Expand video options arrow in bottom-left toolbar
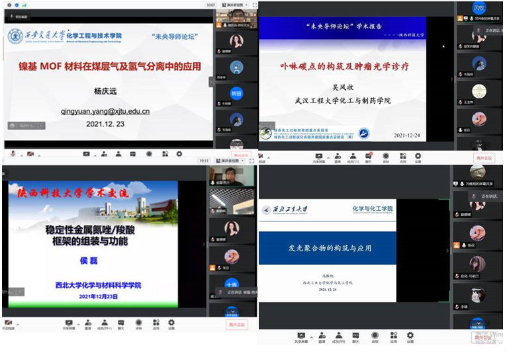This screenshot has height=353, width=507. [18, 325]
